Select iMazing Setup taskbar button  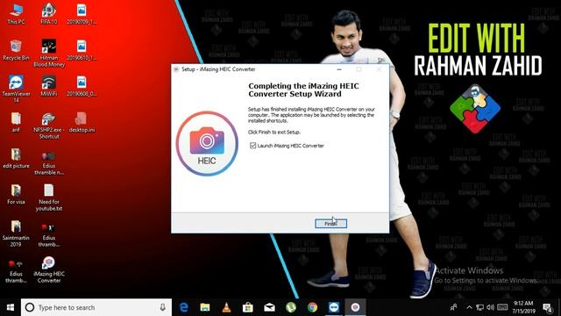[x=355, y=307]
